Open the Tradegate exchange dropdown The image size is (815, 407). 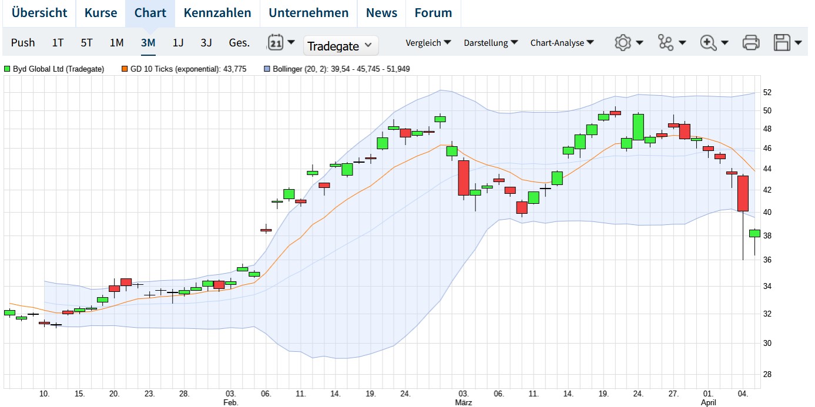(x=340, y=45)
